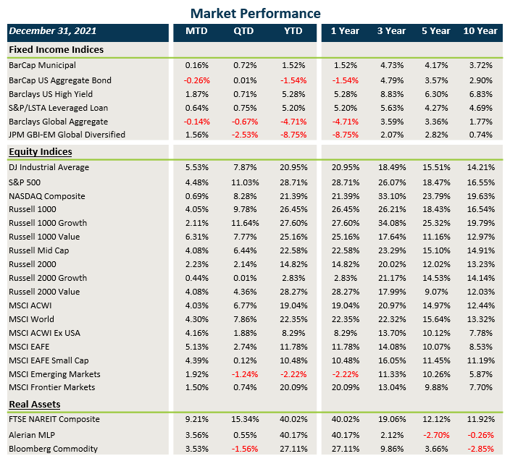Click the Bloomberg Commodity 10 Year value -2.85%
510x456 pixels.
point(482,449)
